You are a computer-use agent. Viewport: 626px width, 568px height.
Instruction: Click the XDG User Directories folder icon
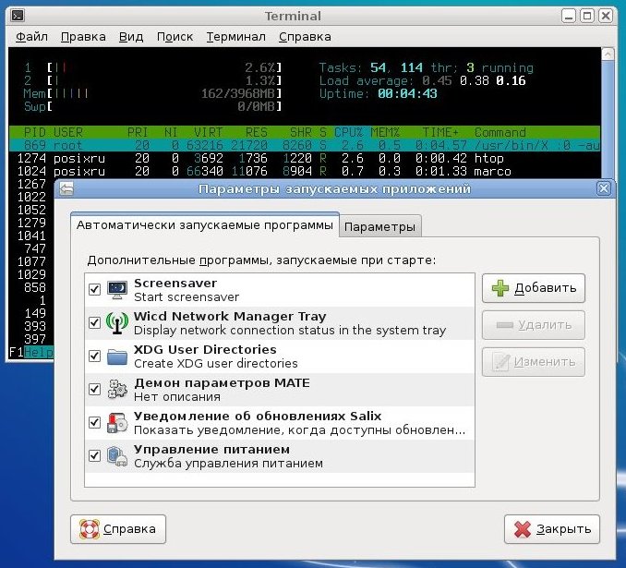click(x=117, y=357)
